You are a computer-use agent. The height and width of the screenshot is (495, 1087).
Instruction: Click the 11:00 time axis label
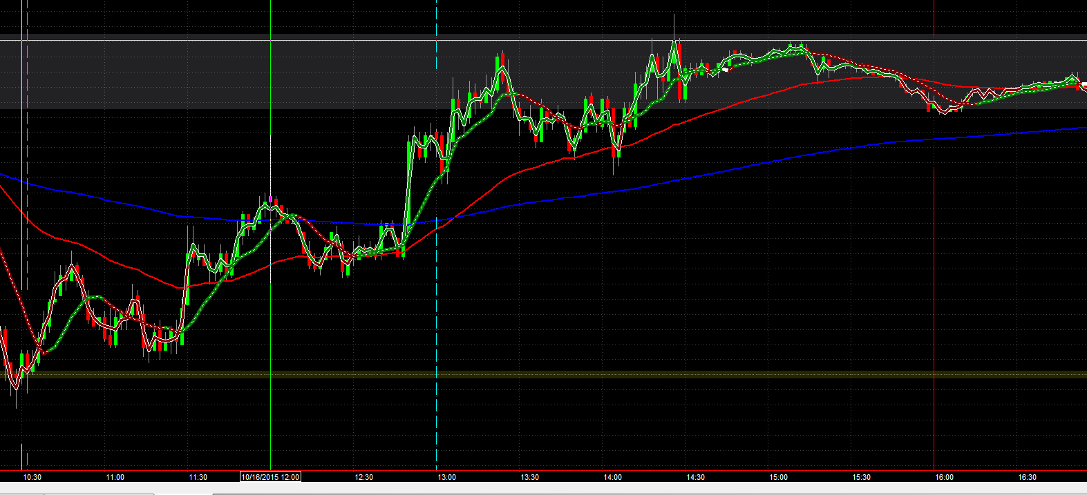click(115, 477)
